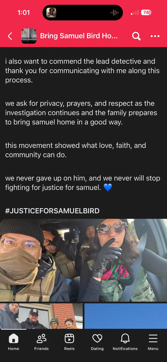Open the three-dots more options menu
This screenshot has width=167, height=362.
(155, 36)
